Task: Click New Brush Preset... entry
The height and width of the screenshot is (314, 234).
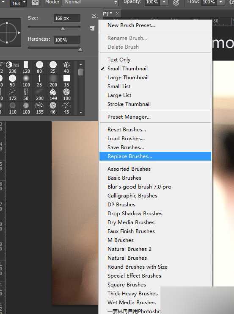Action: (x=131, y=25)
